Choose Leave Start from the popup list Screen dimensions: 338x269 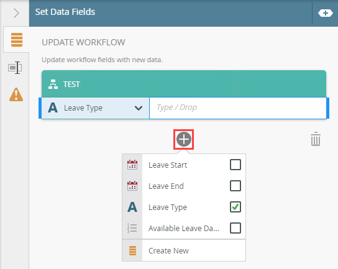pyautogui.click(x=168, y=165)
